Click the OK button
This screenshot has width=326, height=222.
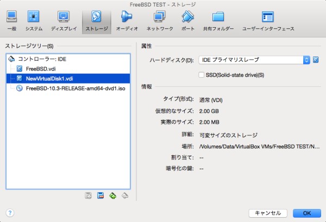click(x=307, y=213)
